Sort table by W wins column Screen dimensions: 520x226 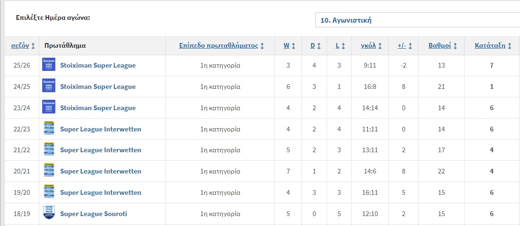pyautogui.click(x=289, y=46)
